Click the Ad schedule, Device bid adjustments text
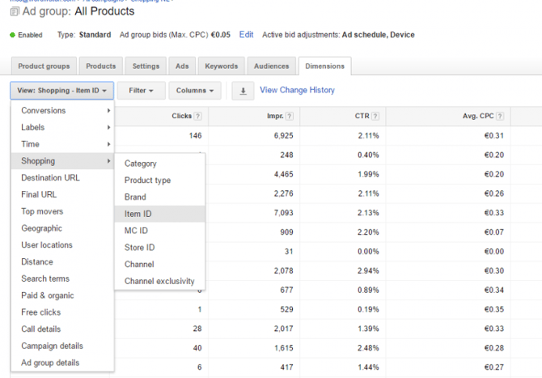The height and width of the screenshot is (378, 542). 378,35
